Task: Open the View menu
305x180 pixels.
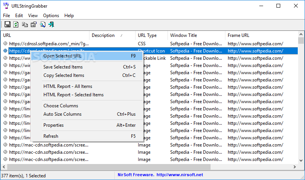Action: click(x=33, y=16)
